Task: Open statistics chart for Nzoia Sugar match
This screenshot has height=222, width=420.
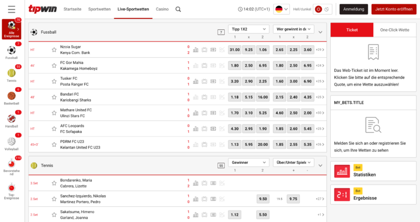Action: 196,50
